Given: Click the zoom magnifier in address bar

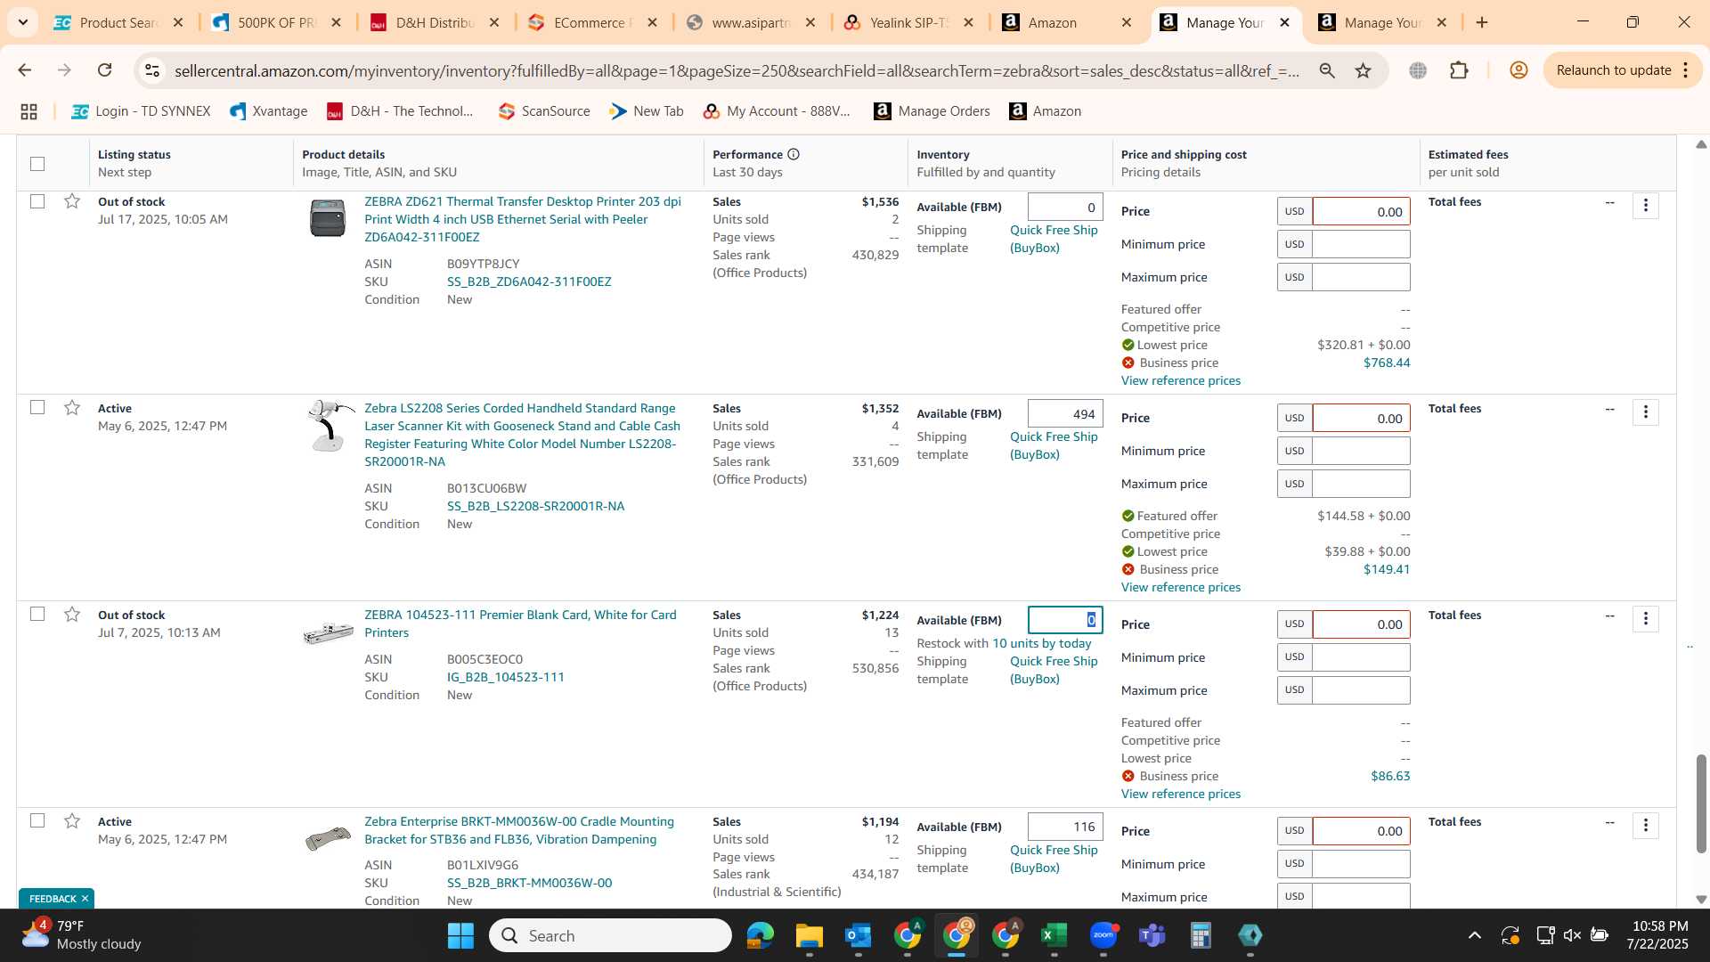Looking at the screenshot, I should [1327, 70].
